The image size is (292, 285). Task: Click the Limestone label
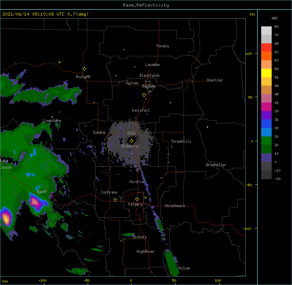coord(52,120)
